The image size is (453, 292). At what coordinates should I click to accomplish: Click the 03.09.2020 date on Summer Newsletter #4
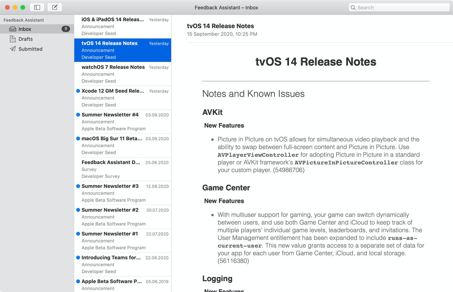pyautogui.click(x=157, y=115)
